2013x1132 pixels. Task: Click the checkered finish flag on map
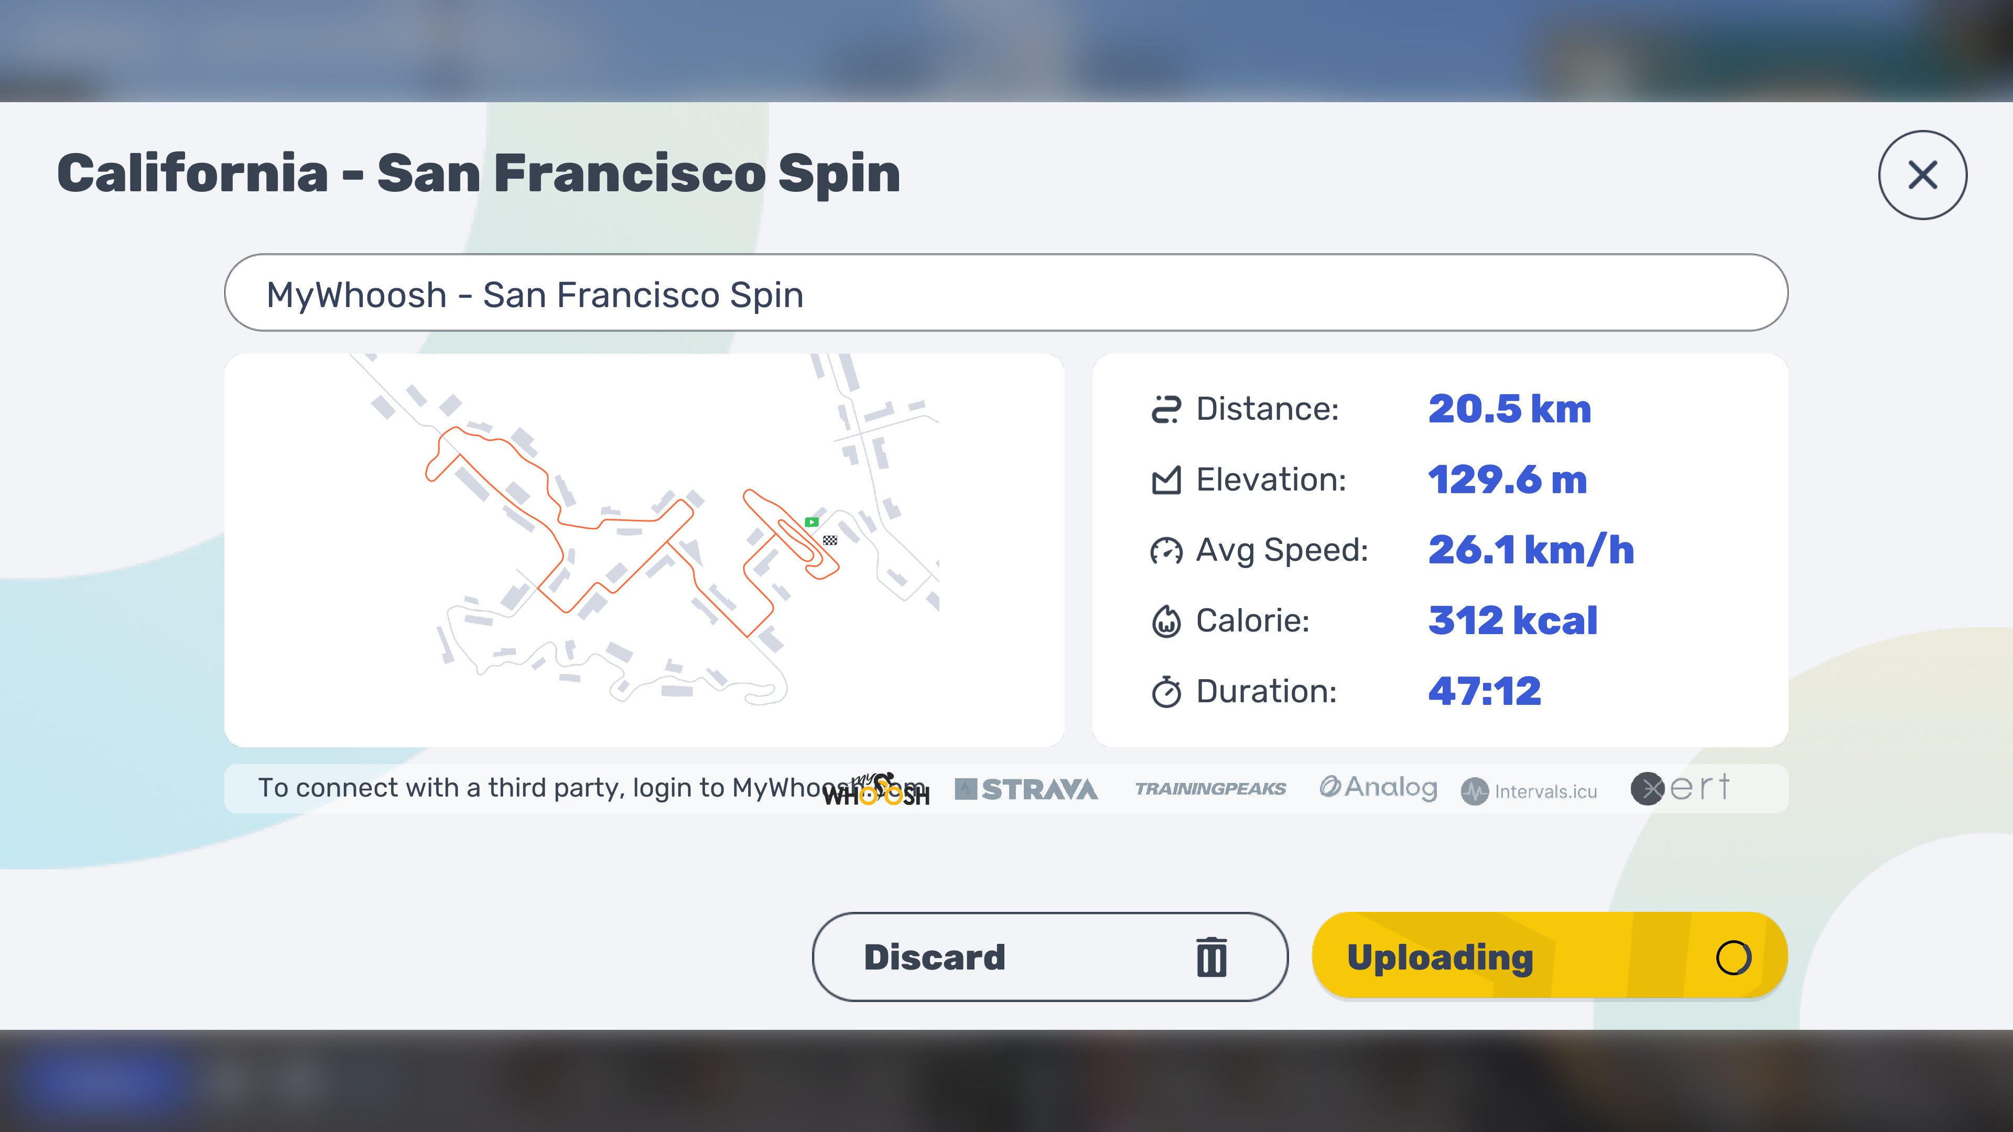(x=830, y=540)
